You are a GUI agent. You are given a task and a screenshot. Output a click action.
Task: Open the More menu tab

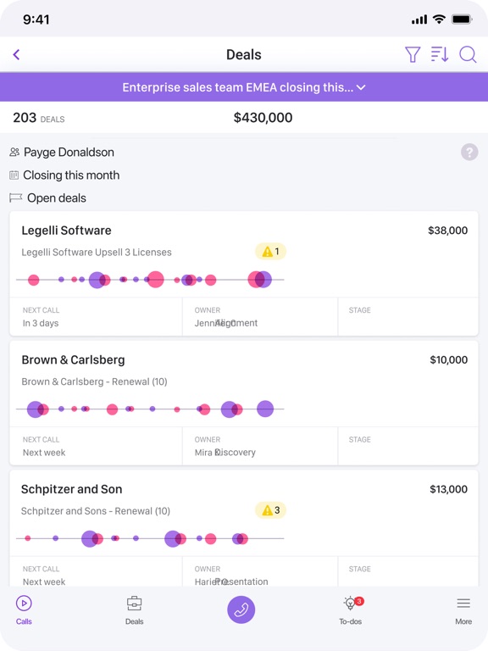coord(463,610)
